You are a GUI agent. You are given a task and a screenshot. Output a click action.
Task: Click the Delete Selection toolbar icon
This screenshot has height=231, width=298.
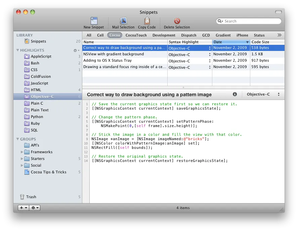point(177,21)
